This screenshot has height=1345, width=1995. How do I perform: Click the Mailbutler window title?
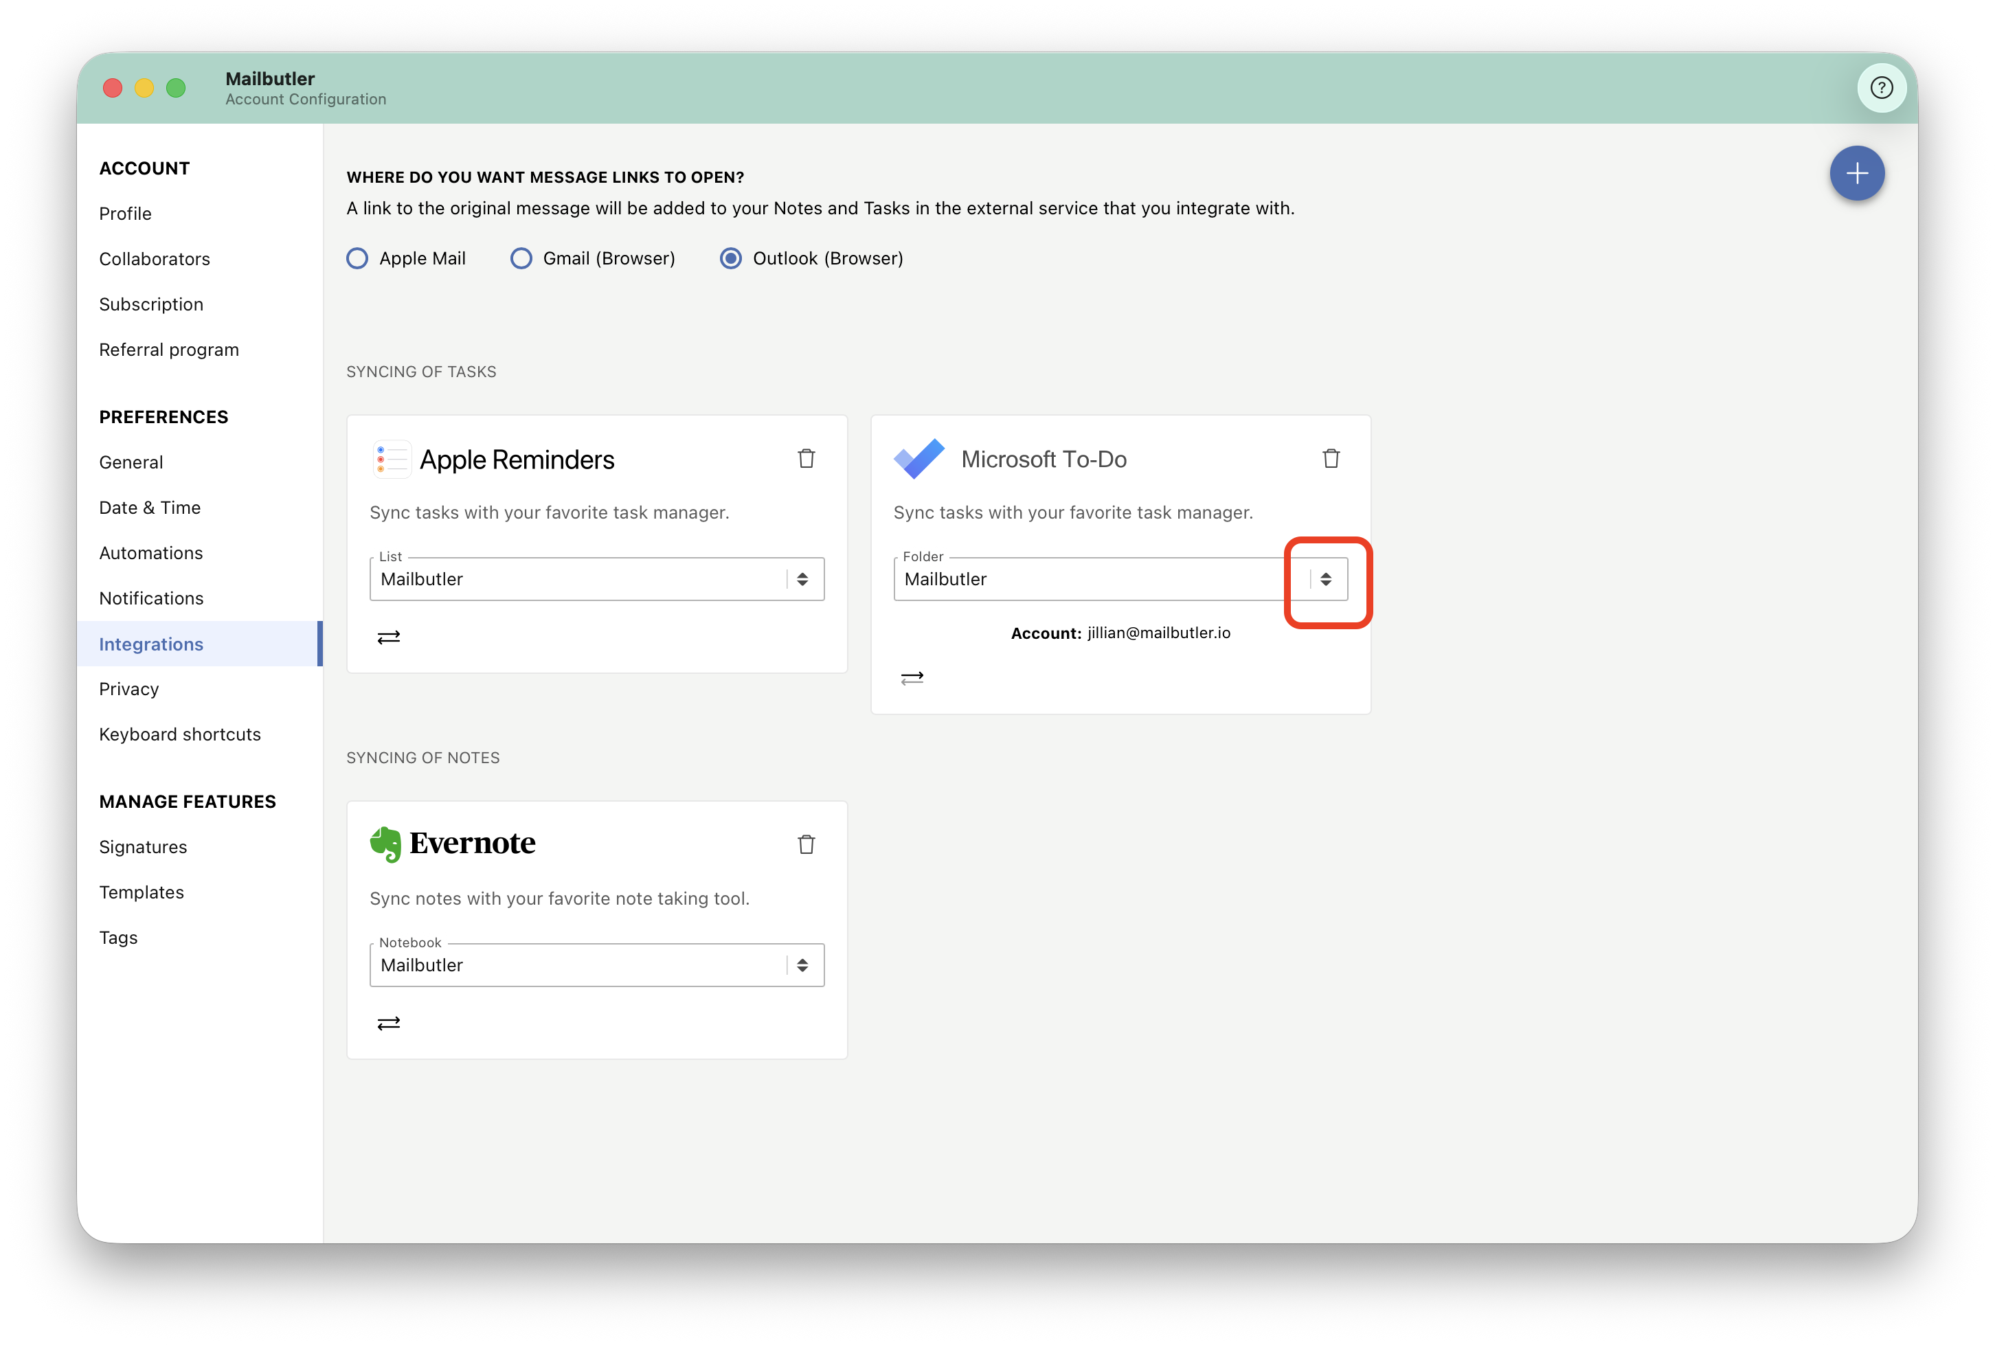click(270, 78)
